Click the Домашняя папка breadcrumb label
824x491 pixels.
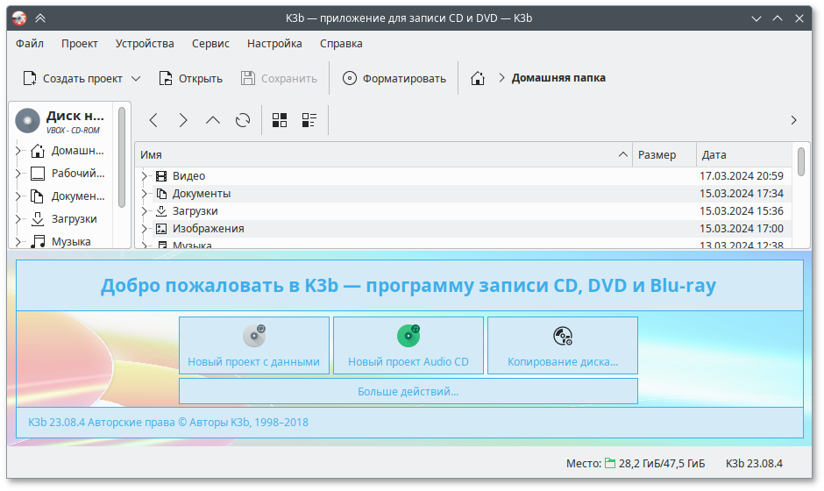[558, 78]
